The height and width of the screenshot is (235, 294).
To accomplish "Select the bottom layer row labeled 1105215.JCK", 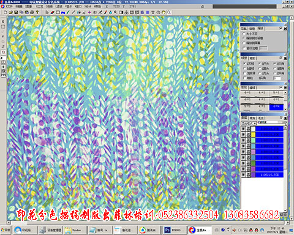I will pyautogui.click(x=269, y=175).
